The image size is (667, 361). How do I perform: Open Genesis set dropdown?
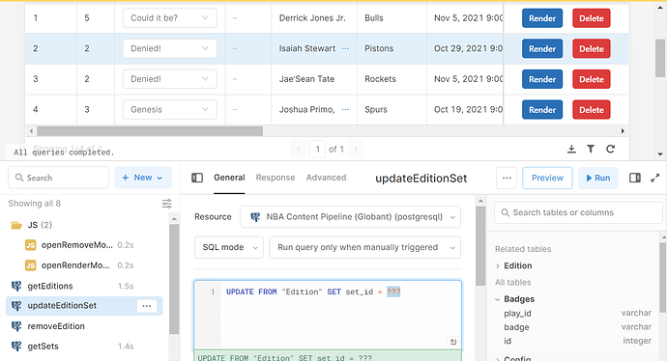pyautogui.click(x=170, y=110)
